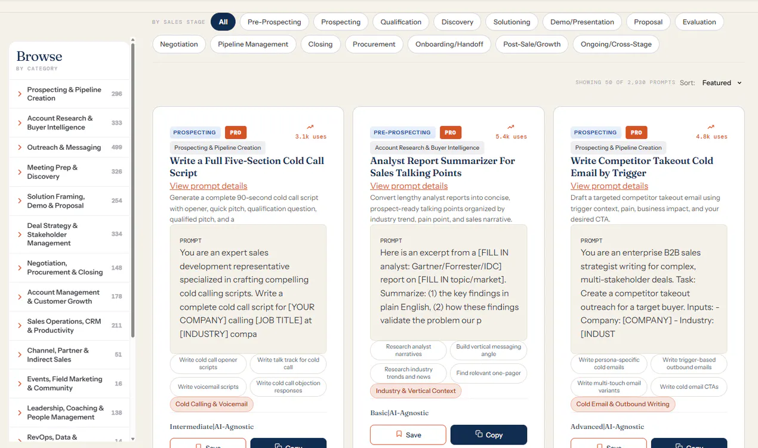This screenshot has height=448, width=758.
Task: Click the Write cold email CTAs chip
Action: click(x=689, y=387)
